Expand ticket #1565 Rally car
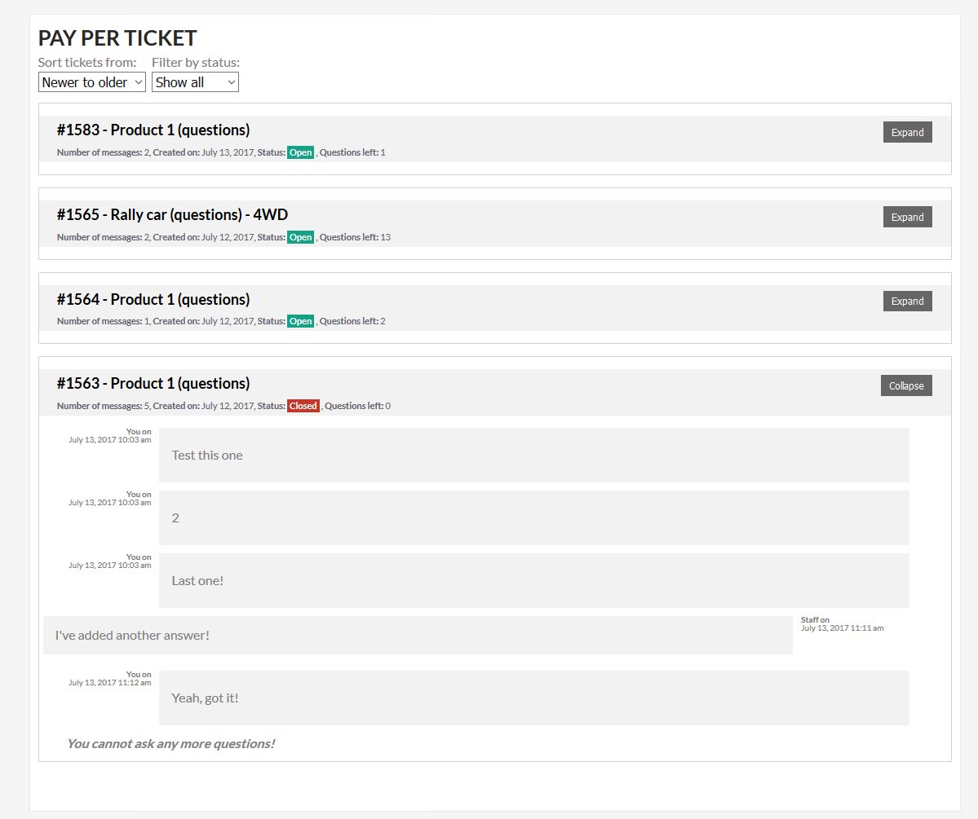Viewport: 978px width, 819px height. (907, 217)
